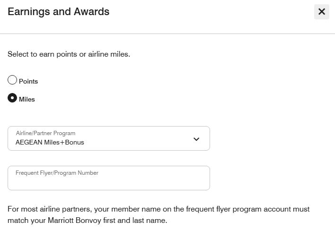The height and width of the screenshot is (230, 335).
Task: Click empty area inside the program number box
Action: 109,183
